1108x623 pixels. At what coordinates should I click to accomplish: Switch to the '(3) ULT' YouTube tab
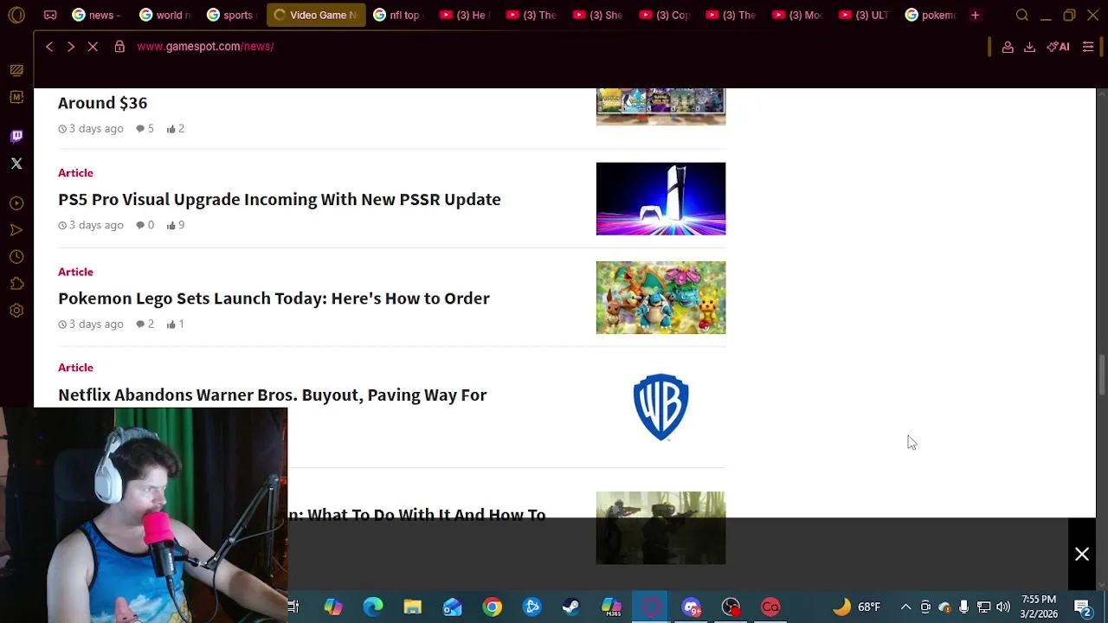point(865,15)
